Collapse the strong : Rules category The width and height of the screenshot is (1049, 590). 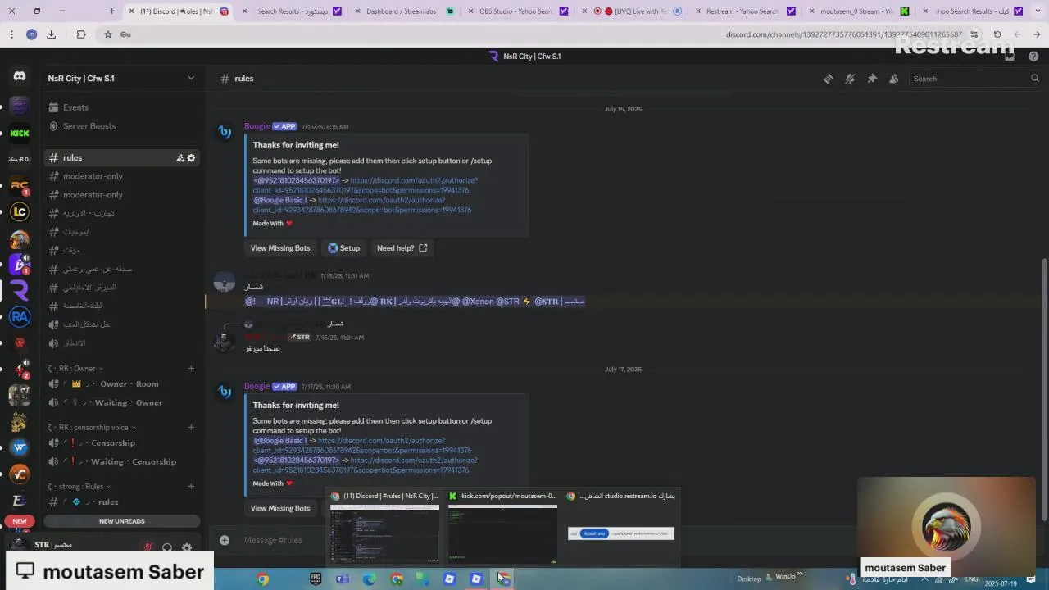(79, 486)
